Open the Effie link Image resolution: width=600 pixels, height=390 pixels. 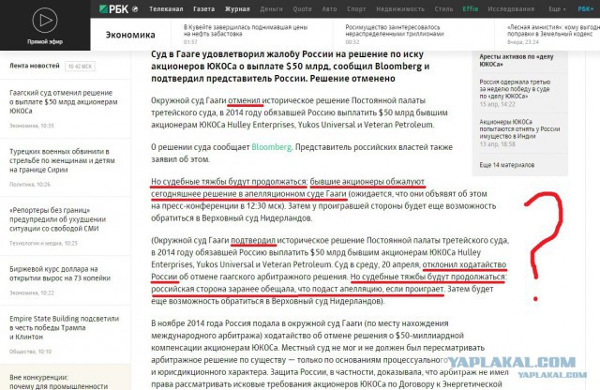point(471,8)
